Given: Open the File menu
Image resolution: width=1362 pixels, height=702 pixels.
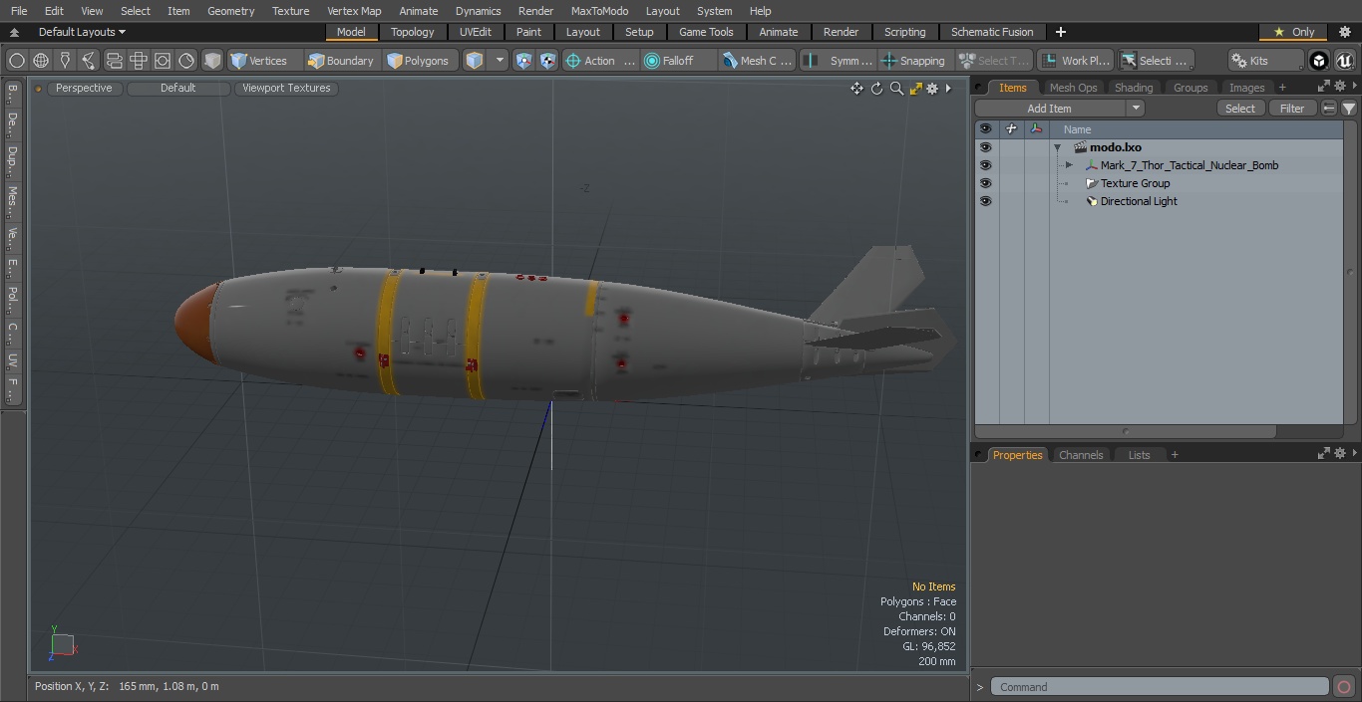Looking at the screenshot, I should (19, 11).
